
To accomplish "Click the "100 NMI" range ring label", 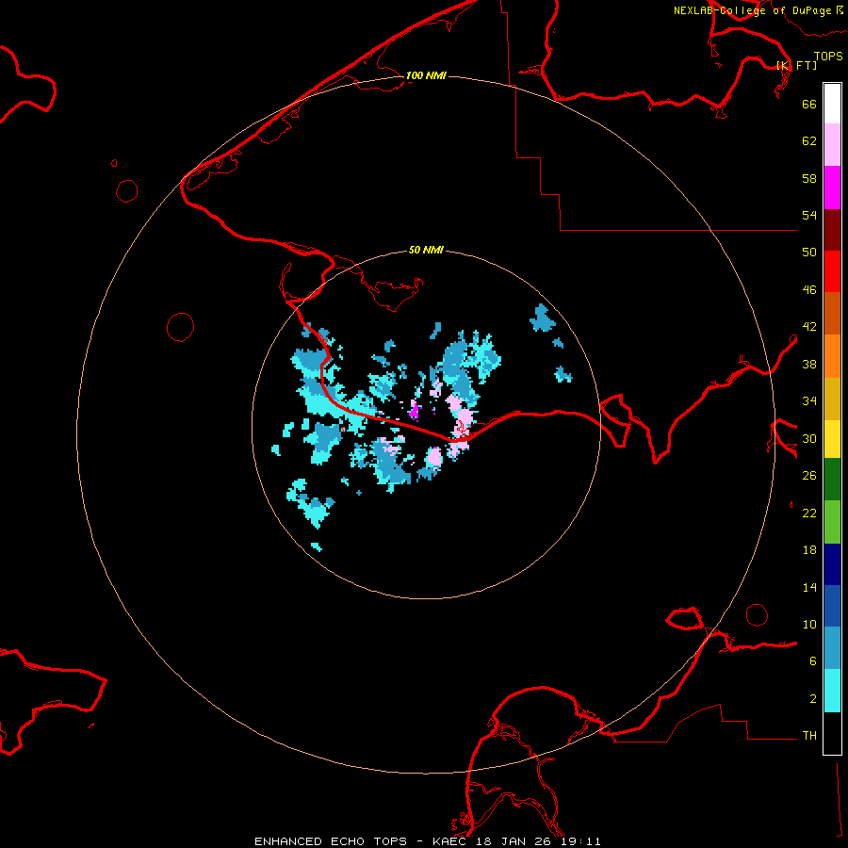I will [x=426, y=75].
